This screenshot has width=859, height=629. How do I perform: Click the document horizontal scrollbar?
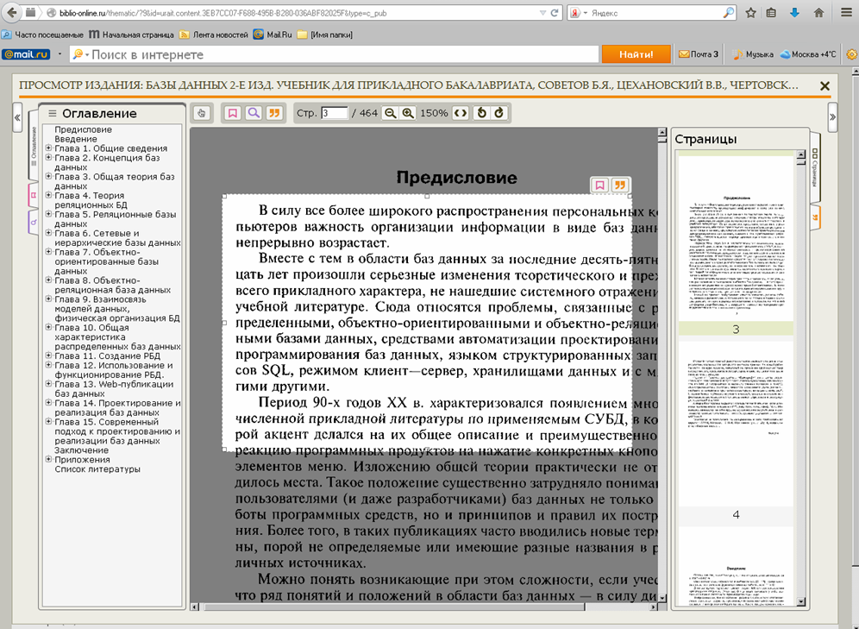394,607
